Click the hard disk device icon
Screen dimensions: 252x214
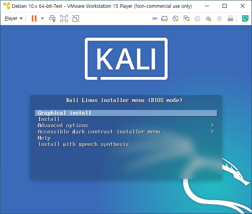(164, 18)
